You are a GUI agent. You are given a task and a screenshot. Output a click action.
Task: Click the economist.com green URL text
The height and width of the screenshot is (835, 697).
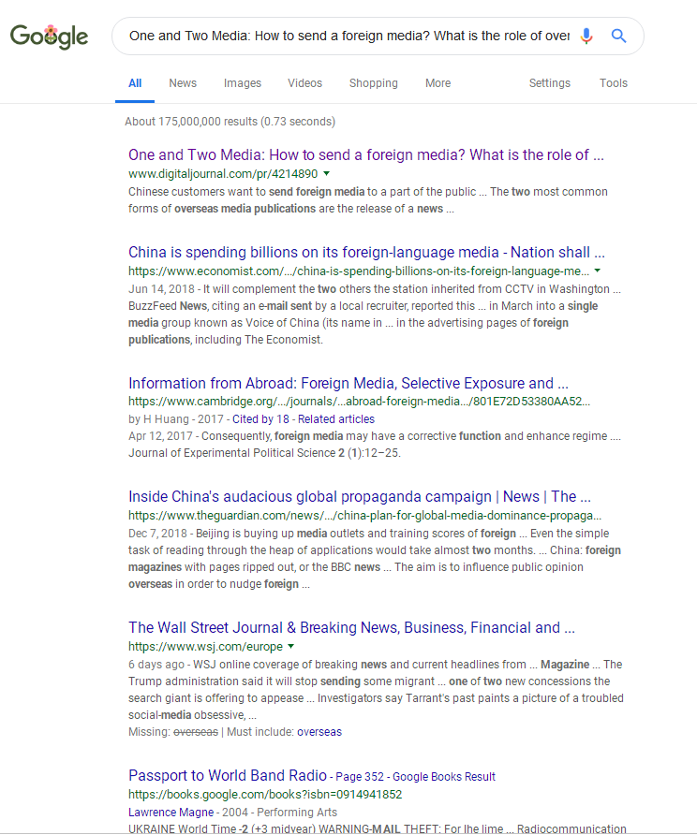click(359, 271)
